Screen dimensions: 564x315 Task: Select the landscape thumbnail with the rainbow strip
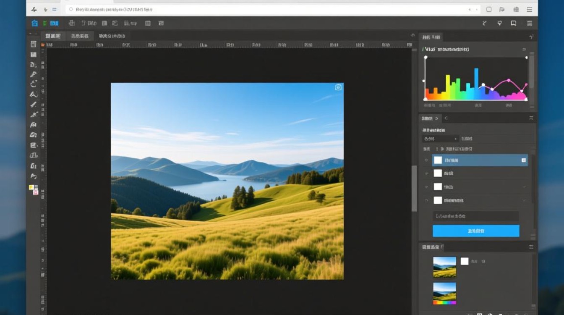[x=444, y=293]
